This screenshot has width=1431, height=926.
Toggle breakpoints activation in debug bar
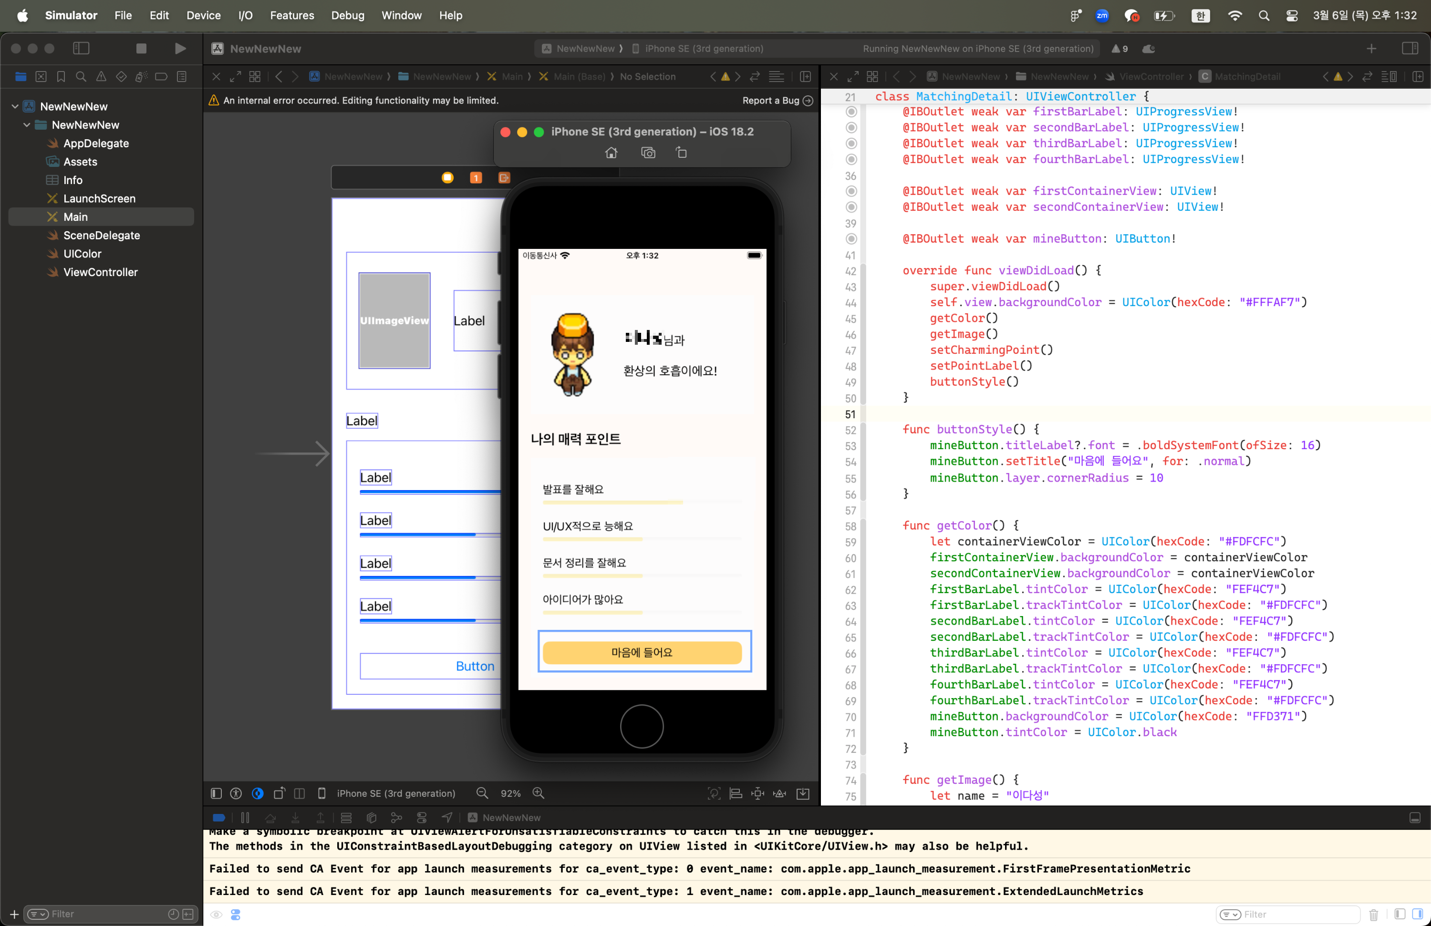pyautogui.click(x=219, y=817)
